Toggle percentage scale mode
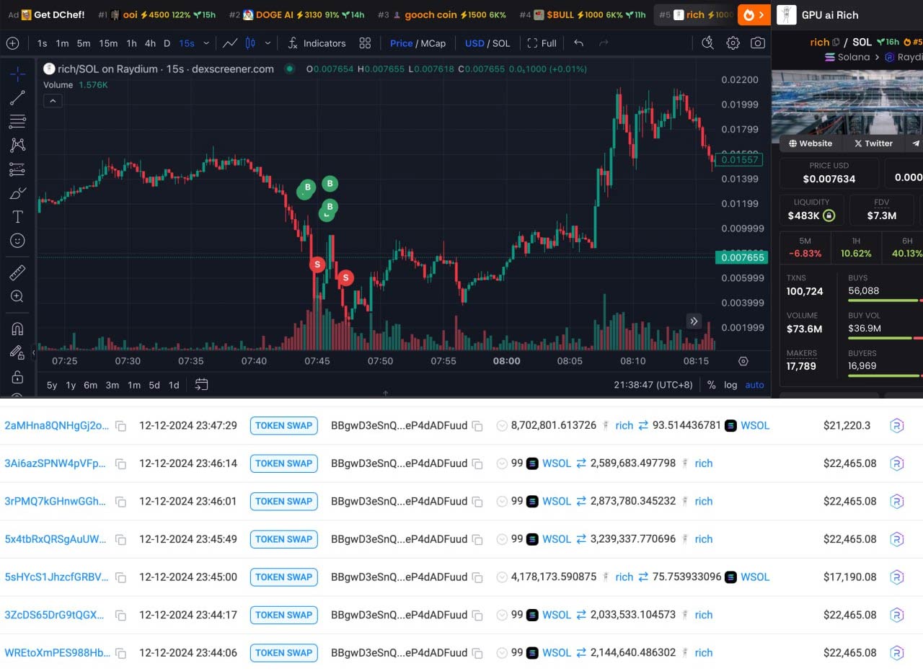The width and height of the screenshot is (923, 671). [712, 385]
